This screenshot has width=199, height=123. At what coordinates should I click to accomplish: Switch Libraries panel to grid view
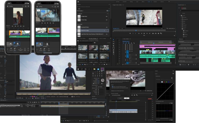coord(107,11)
